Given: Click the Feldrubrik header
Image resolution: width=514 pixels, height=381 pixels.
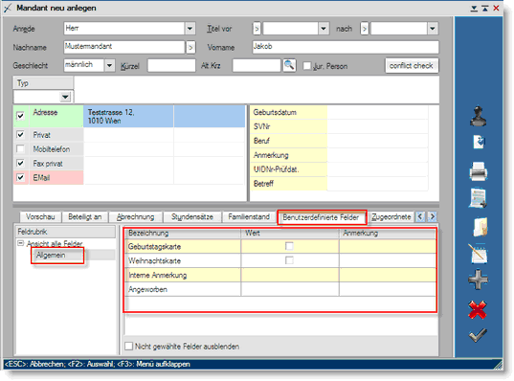Looking at the screenshot, I should pos(65,232).
